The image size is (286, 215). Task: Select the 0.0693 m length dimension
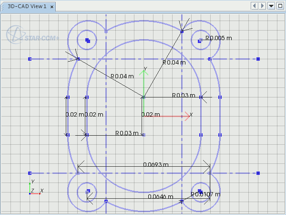[156, 164]
